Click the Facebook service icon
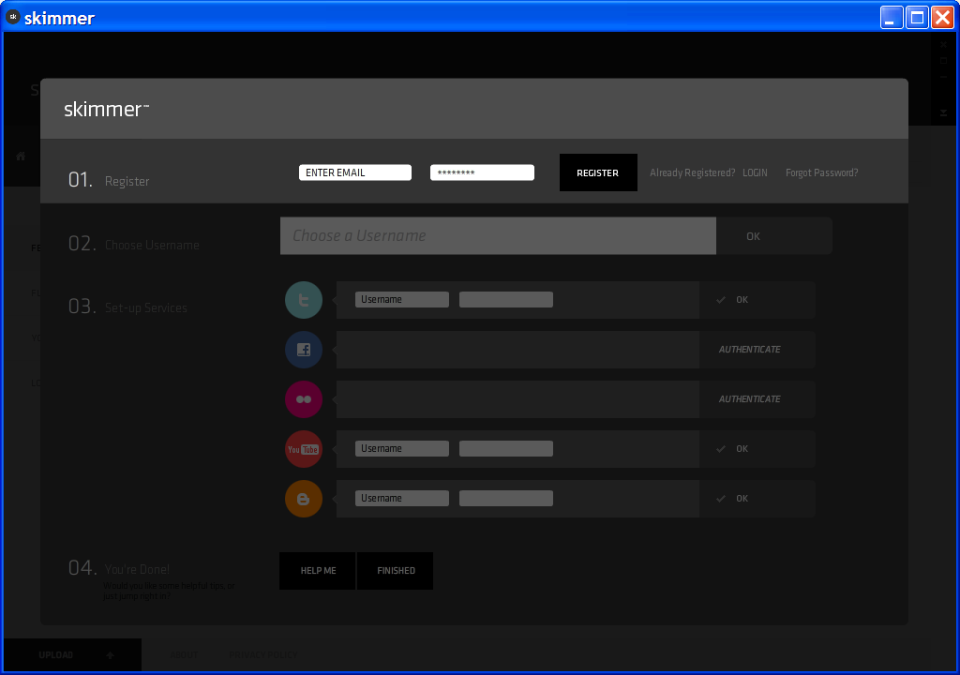 (304, 350)
